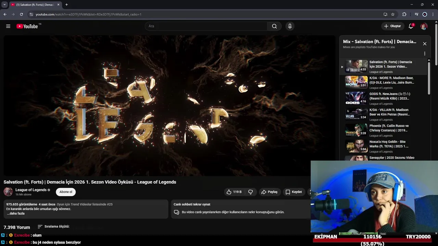Open Chrome three-dot menu
438x246 pixels.
pyautogui.click(x=433, y=14)
